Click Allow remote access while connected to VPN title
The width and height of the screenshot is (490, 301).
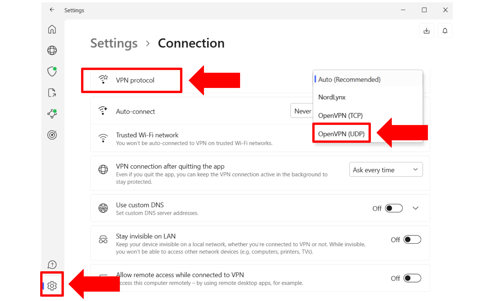[180, 275]
